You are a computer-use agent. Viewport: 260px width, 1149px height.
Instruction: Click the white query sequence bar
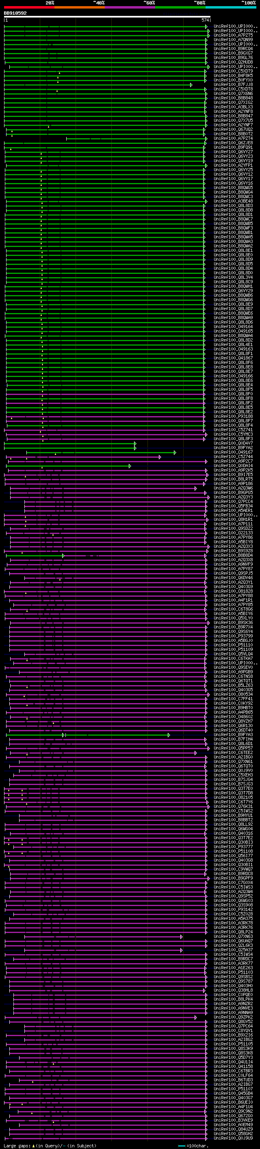[x=107, y=17]
